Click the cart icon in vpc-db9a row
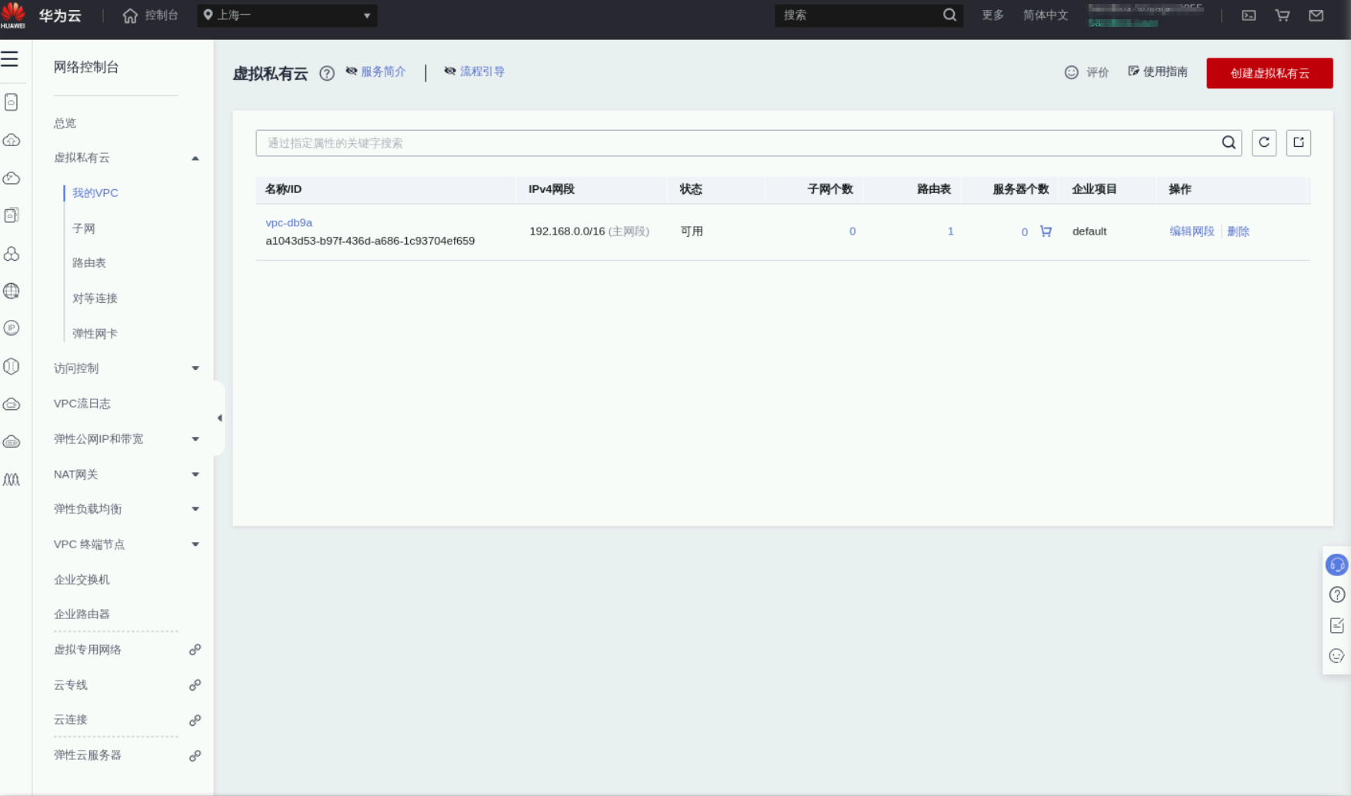The width and height of the screenshot is (1351, 796). 1046,231
